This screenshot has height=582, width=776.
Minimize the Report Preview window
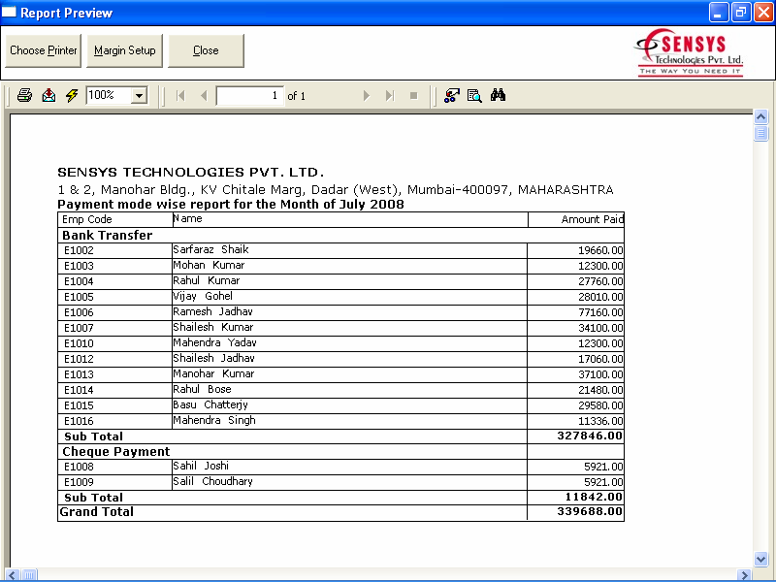coord(719,13)
